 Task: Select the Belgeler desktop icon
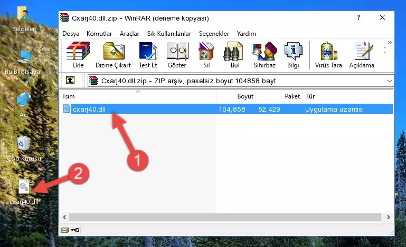tap(24, 19)
